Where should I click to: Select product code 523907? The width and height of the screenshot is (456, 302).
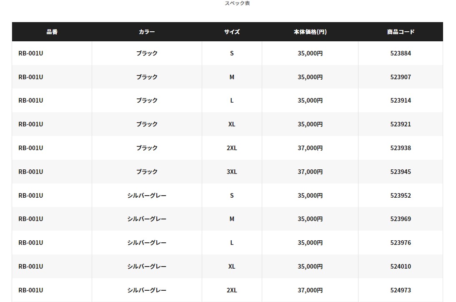[401, 77]
